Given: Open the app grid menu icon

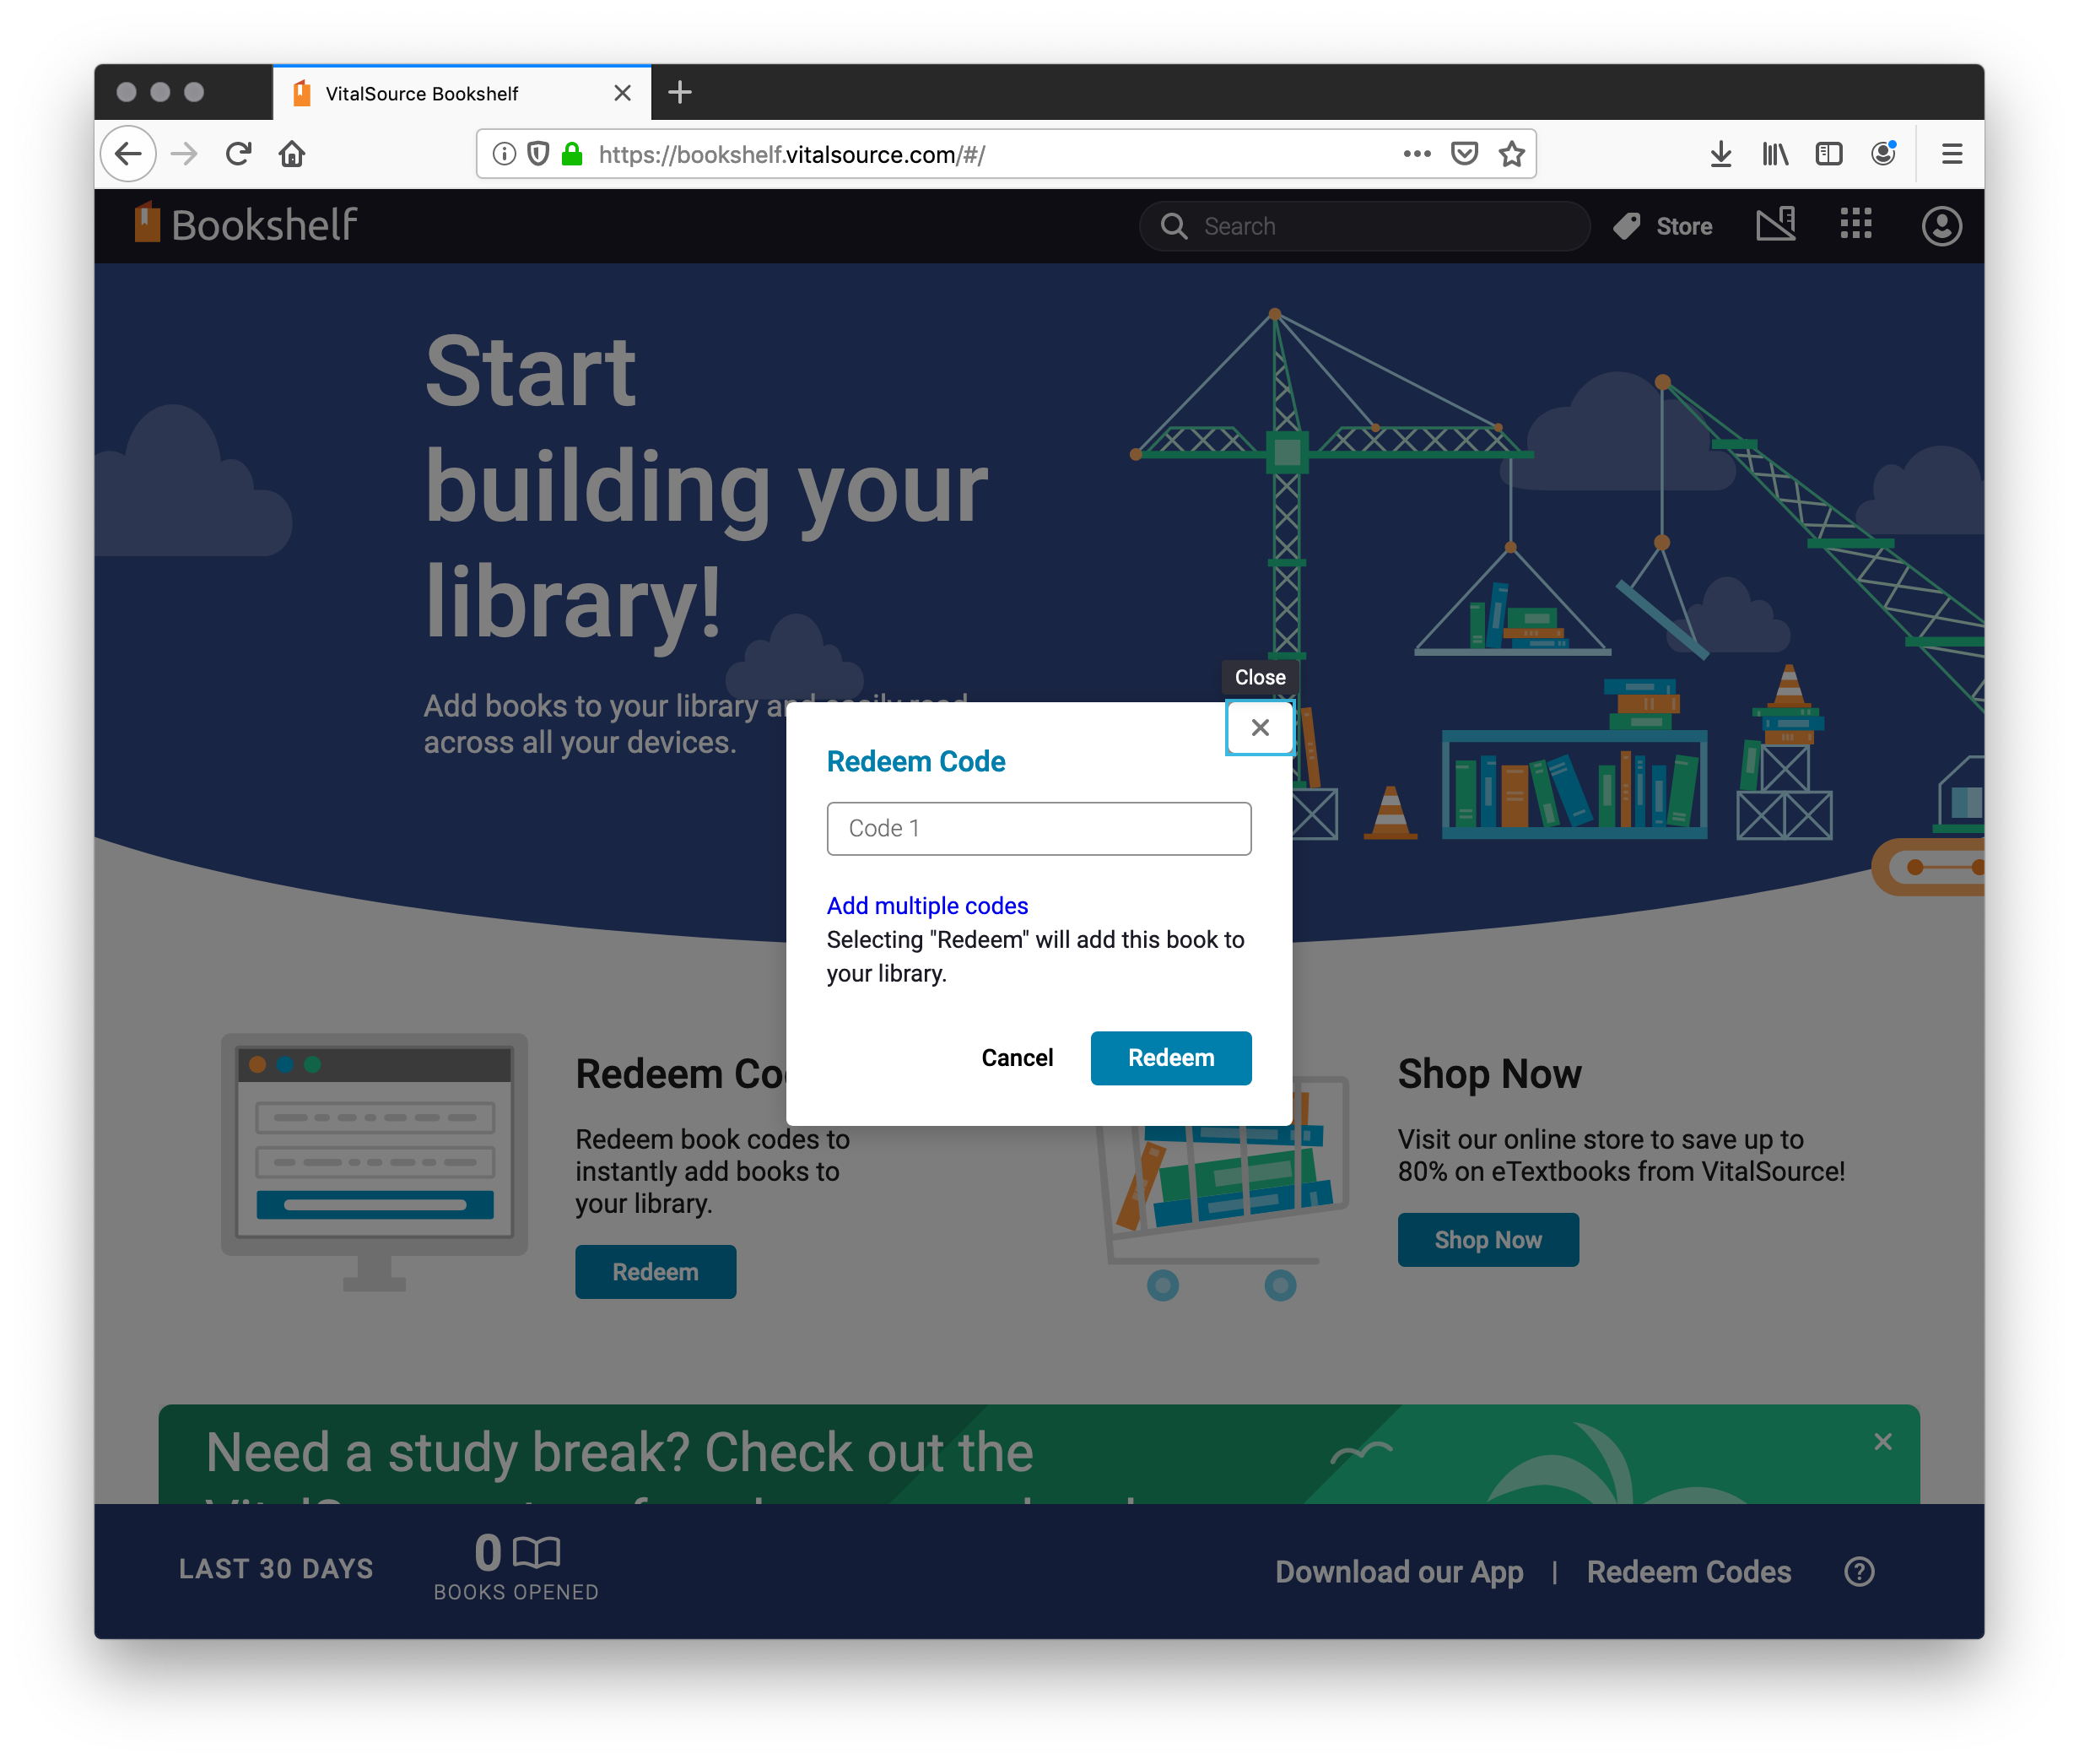Looking at the screenshot, I should point(1857,224).
